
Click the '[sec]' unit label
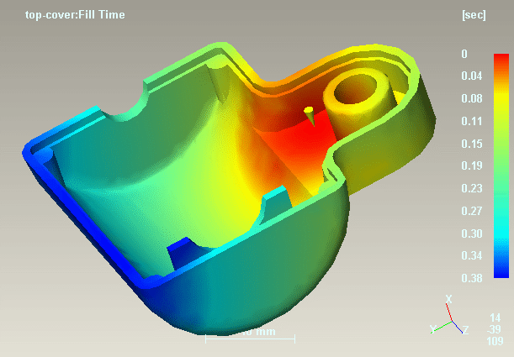[474, 15]
